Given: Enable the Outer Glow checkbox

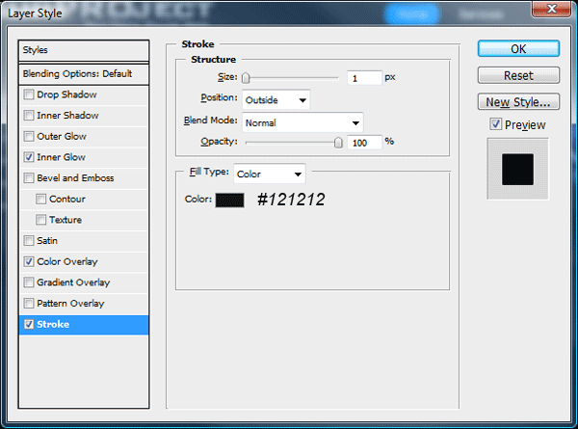Looking at the screenshot, I should click(29, 137).
